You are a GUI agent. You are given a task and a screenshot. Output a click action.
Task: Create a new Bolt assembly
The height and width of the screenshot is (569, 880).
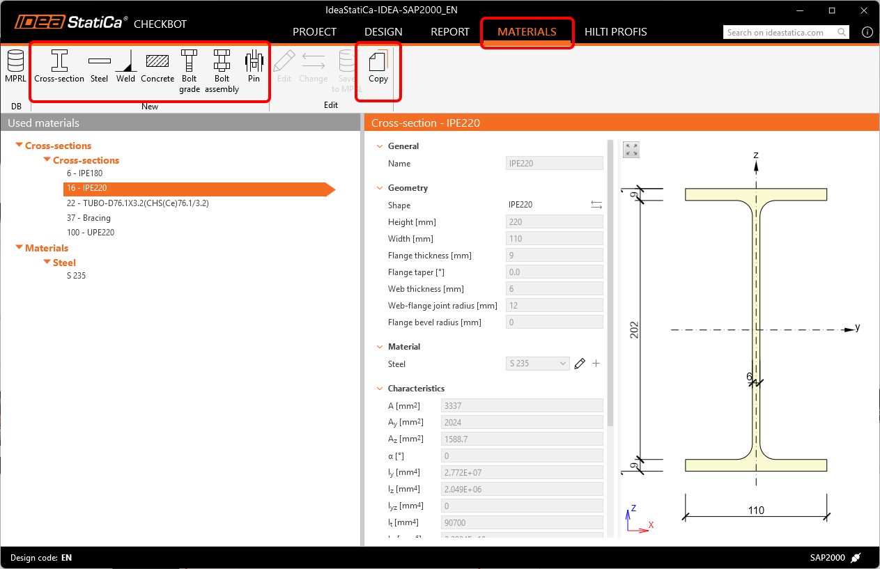(x=222, y=70)
